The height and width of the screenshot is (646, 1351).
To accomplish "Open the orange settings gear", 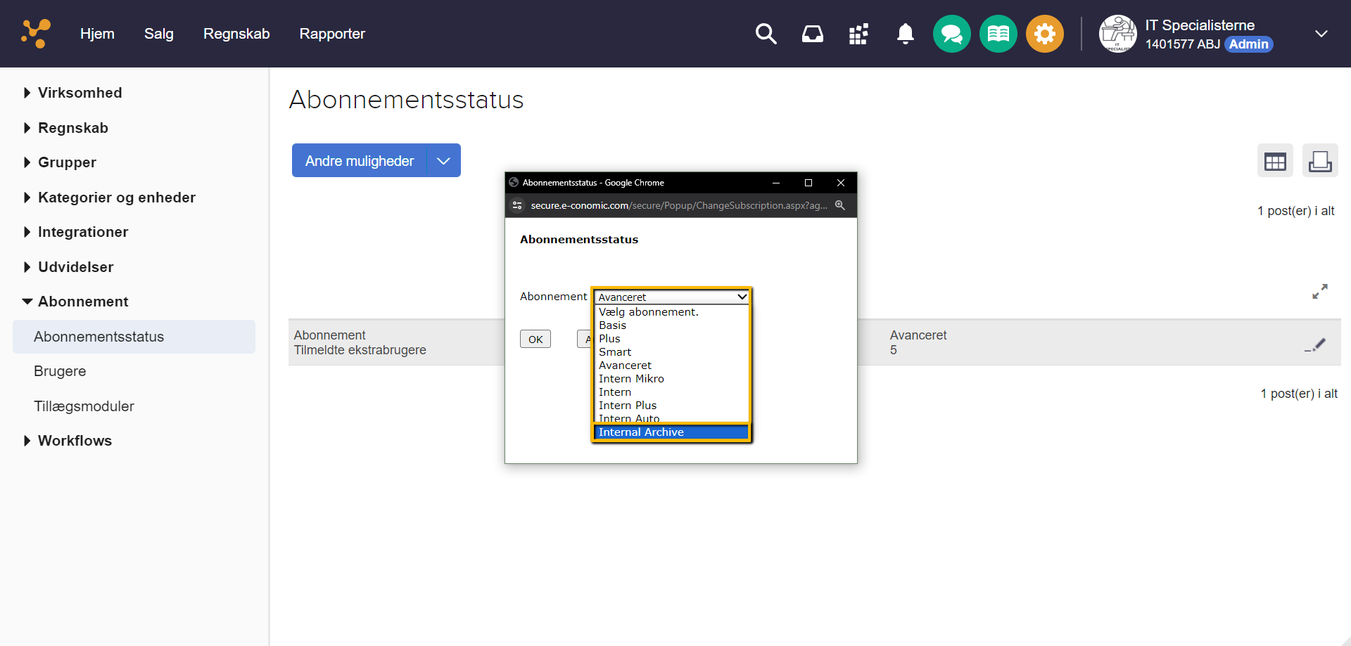I will coord(1044,34).
